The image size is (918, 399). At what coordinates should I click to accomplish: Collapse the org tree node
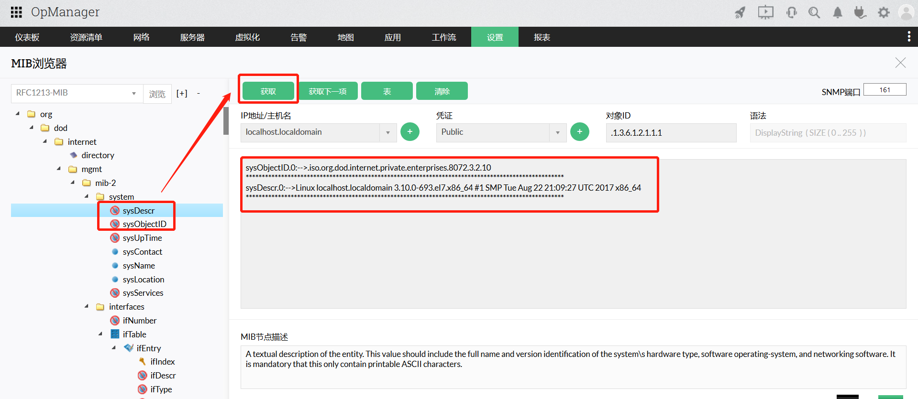tap(18, 114)
